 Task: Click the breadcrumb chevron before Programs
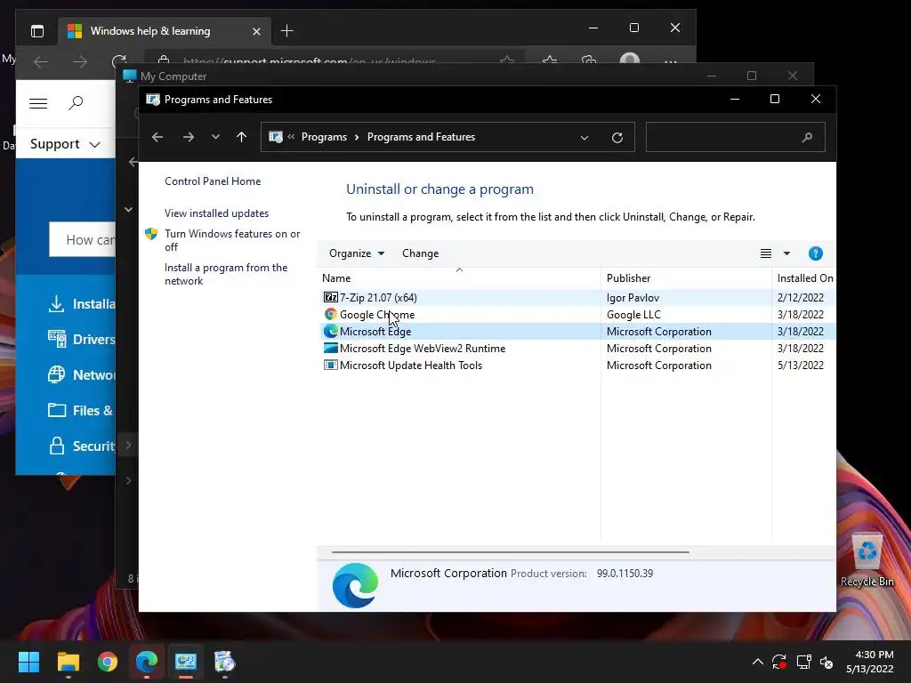point(291,137)
